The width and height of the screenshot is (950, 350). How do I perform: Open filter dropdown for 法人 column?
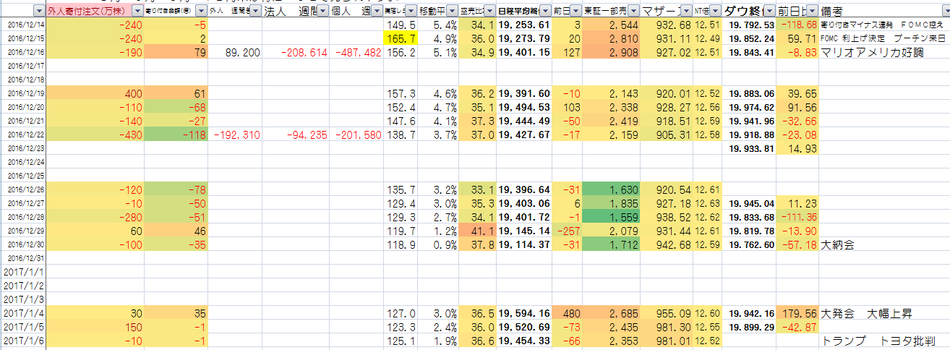(322, 12)
